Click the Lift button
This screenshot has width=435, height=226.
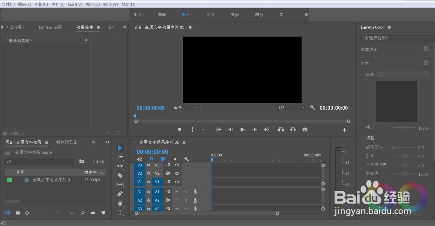[281, 130]
